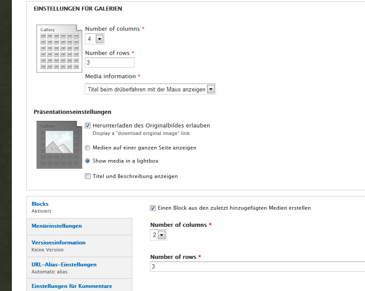
Task: Open Einstellungen für Kommentare tab
Action: tap(72, 286)
